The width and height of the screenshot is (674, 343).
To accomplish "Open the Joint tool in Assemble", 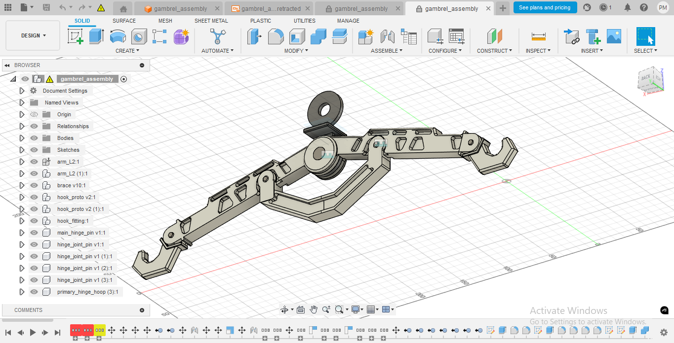I will coord(387,36).
